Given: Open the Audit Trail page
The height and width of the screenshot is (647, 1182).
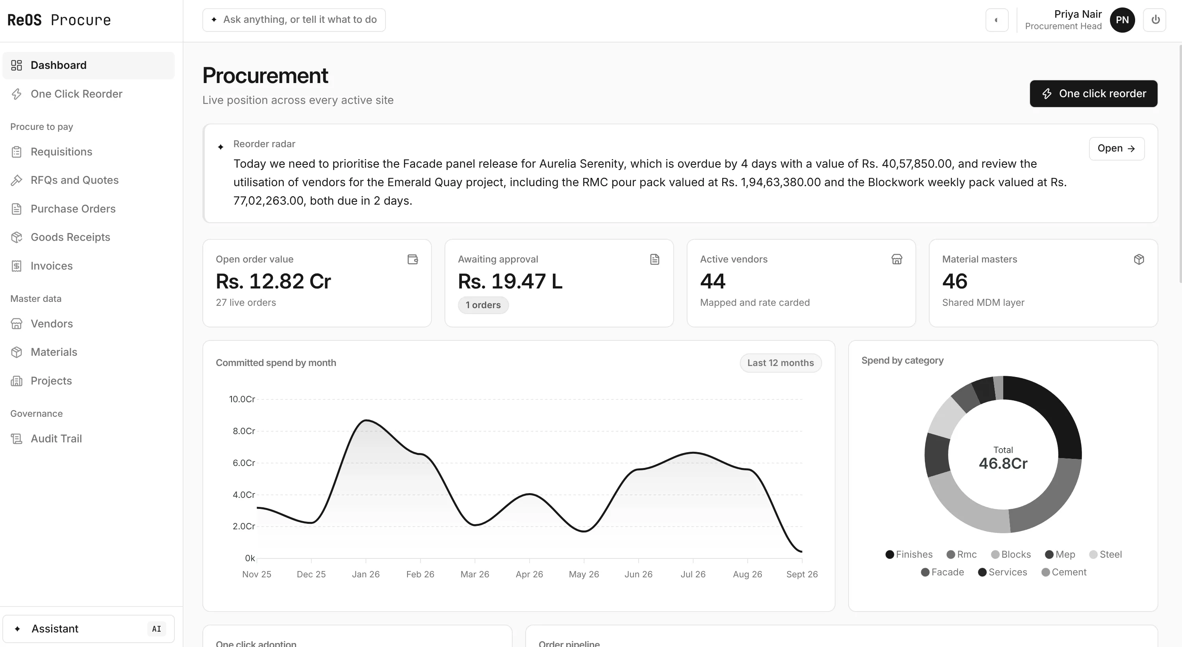Looking at the screenshot, I should point(89,439).
